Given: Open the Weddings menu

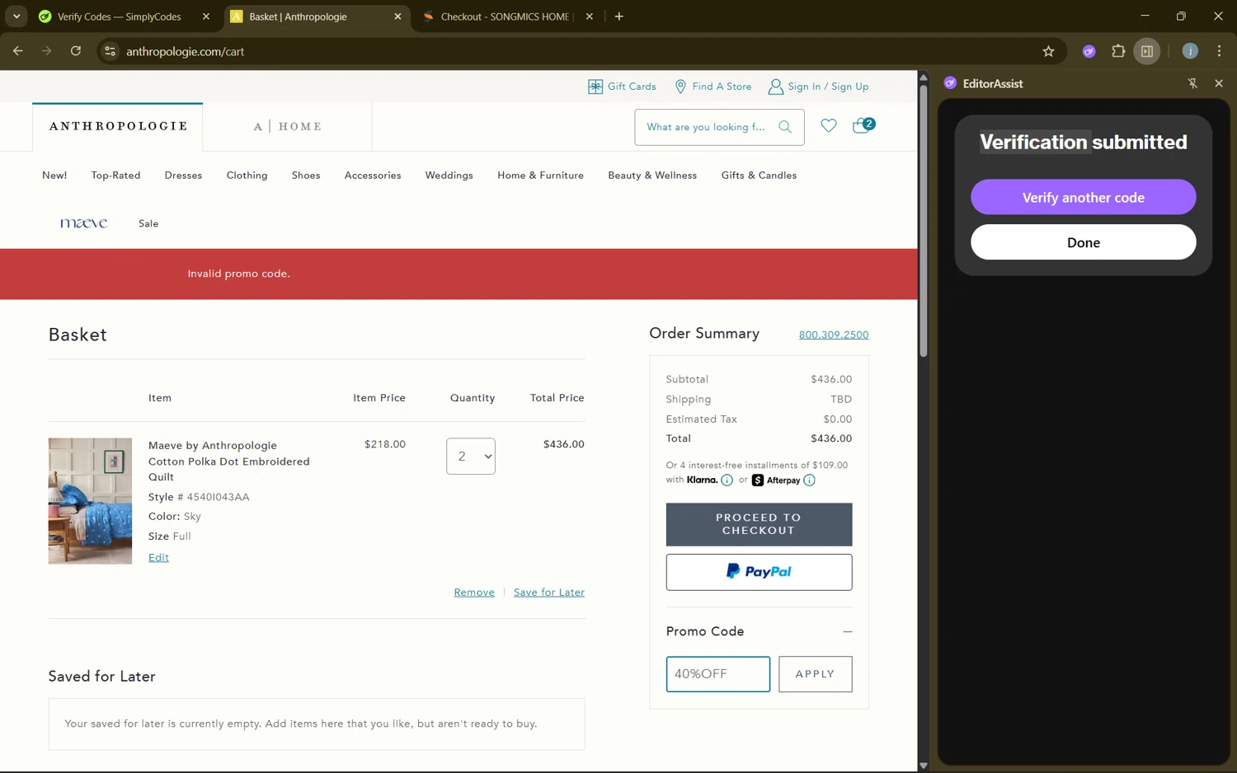Looking at the screenshot, I should pos(449,176).
